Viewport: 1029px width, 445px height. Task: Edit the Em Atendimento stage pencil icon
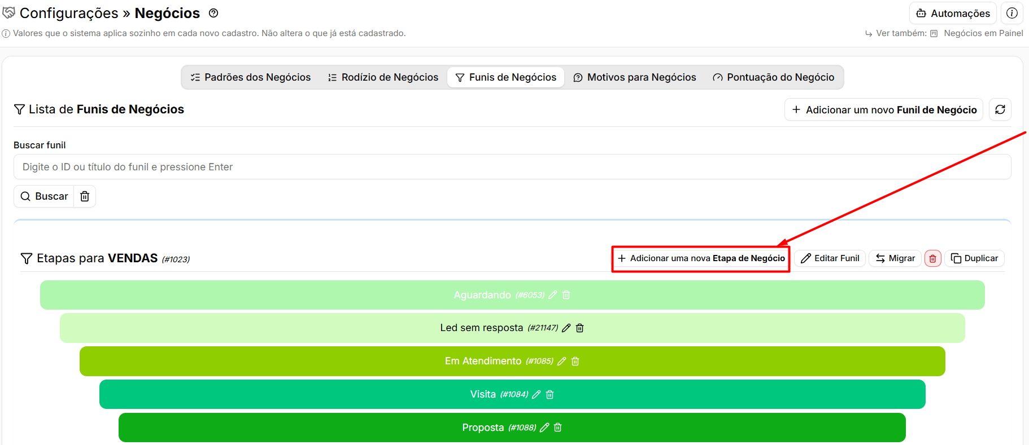click(562, 361)
